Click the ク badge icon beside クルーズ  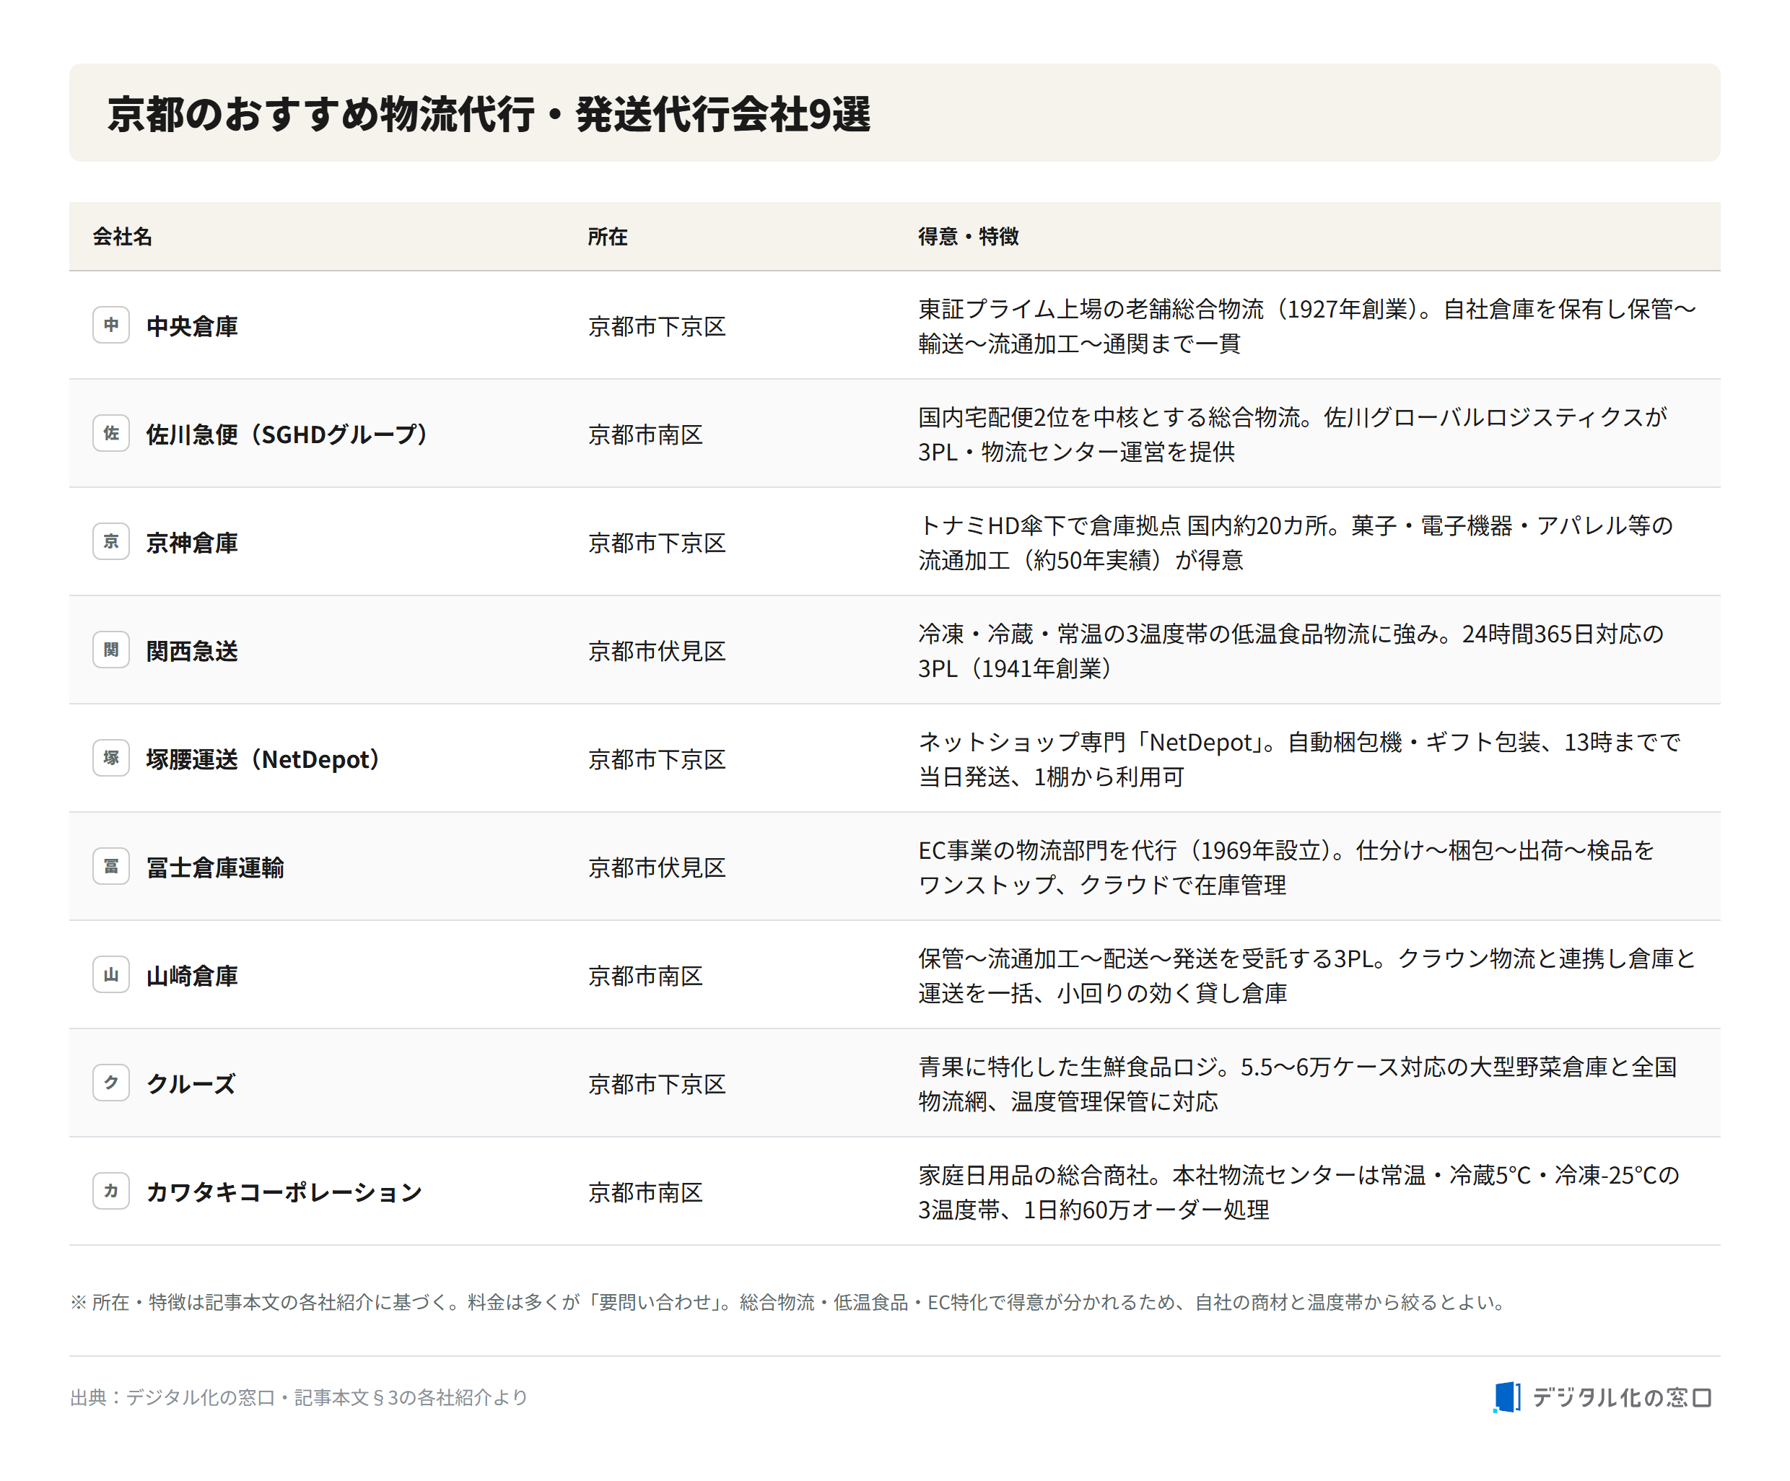(x=111, y=1082)
